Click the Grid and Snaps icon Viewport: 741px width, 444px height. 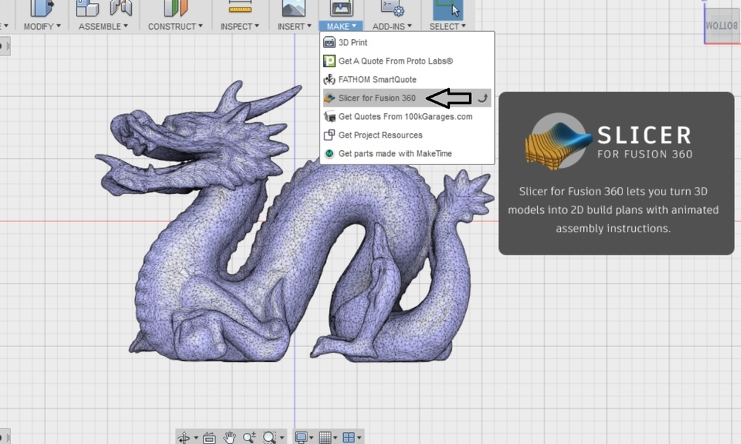tap(325, 437)
